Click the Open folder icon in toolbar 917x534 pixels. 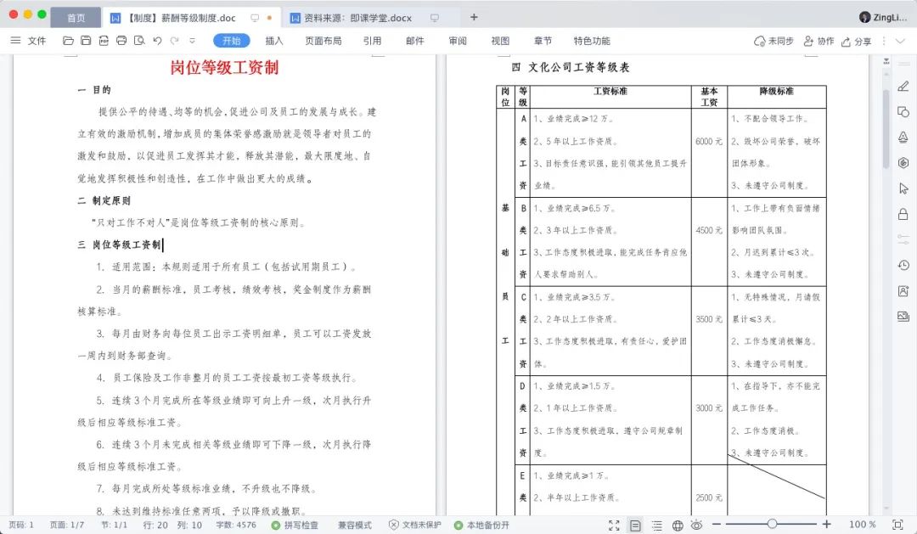69,41
